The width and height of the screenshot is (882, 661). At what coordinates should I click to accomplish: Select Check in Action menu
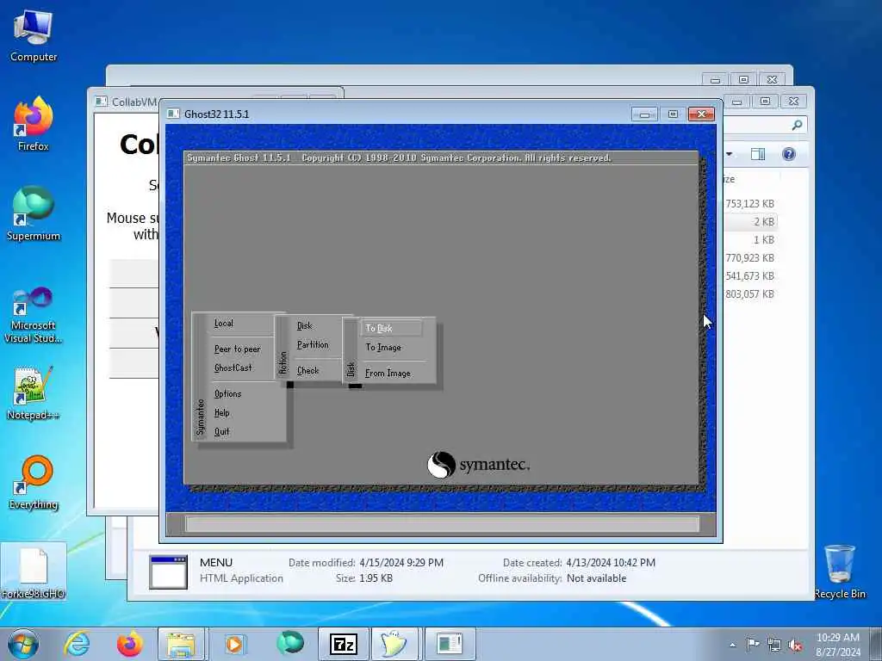[x=307, y=370]
